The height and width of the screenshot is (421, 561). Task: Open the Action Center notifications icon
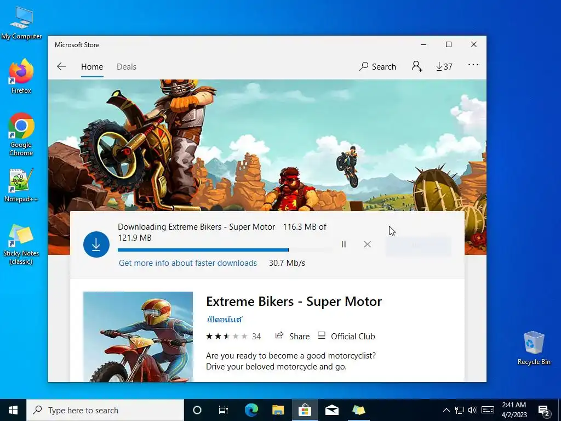(x=544, y=411)
